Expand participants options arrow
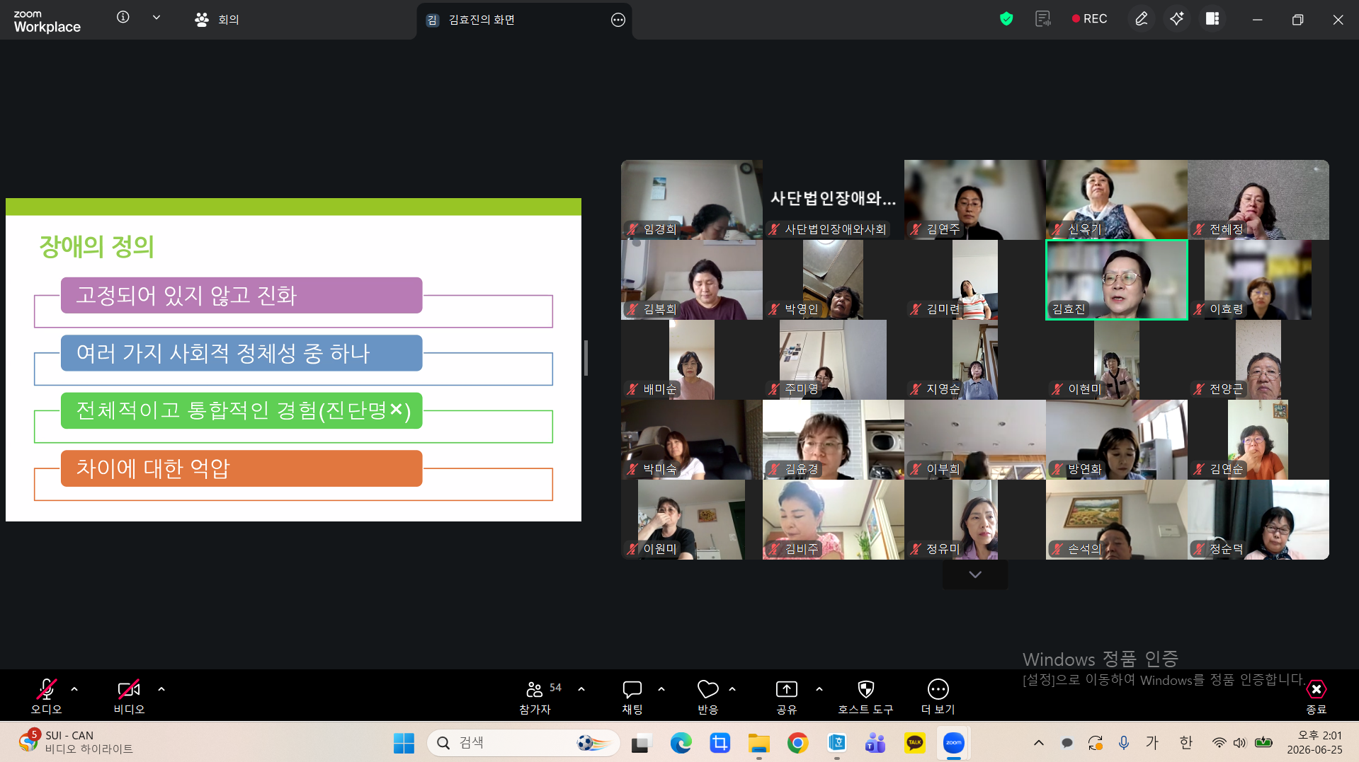Screen dimensions: 1359x762 [x=581, y=689]
